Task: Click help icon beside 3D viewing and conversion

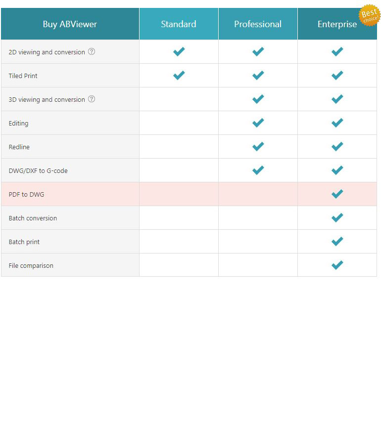Action: coord(92,99)
